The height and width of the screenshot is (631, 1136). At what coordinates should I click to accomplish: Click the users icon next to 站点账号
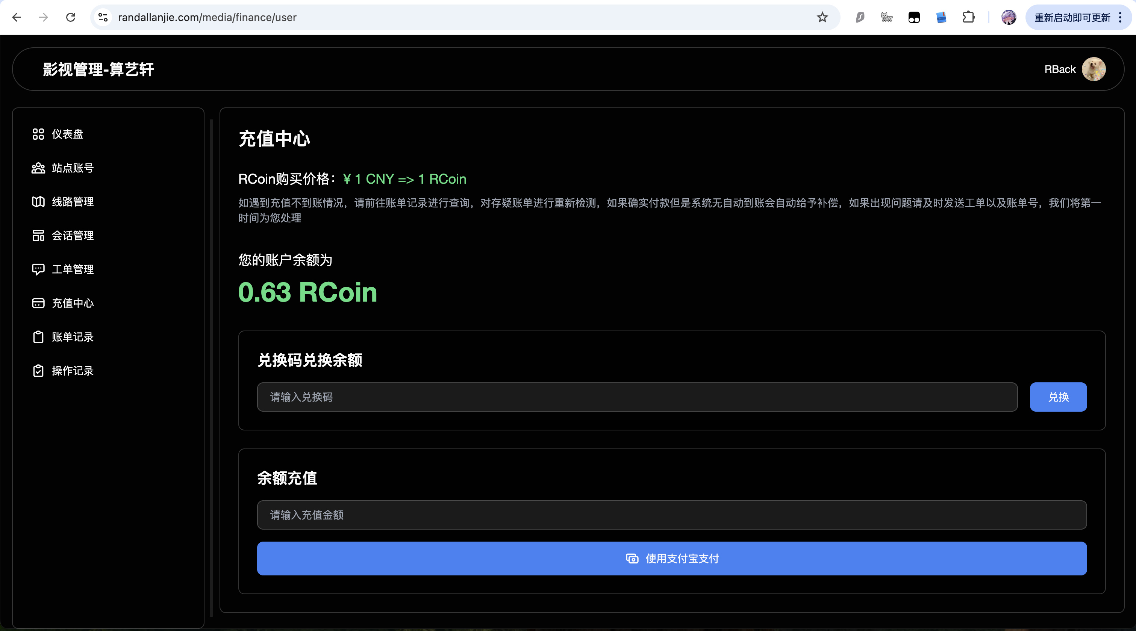tap(38, 168)
